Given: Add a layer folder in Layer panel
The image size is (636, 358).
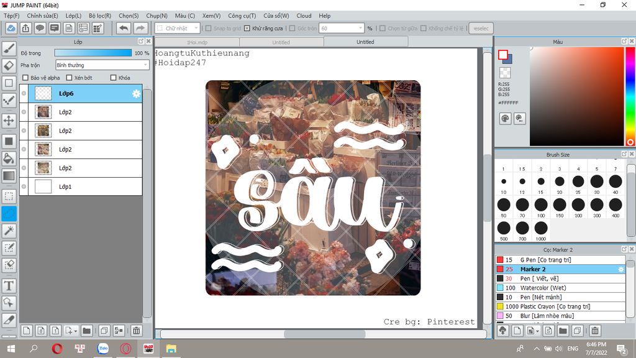Looking at the screenshot, I should (86, 331).
